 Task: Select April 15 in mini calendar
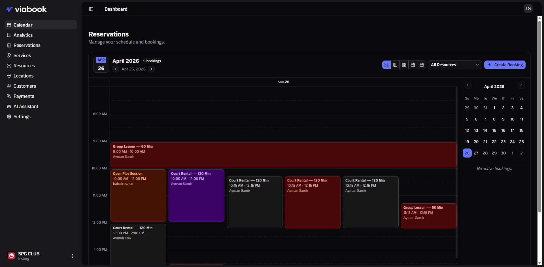click(x=494, y=130)
